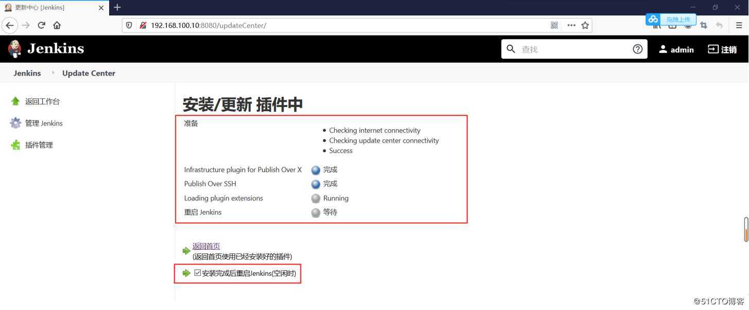Screen dimensions: 749x310
Task: Click the undo arrow toolbar icon
Action: click(719, 25)
